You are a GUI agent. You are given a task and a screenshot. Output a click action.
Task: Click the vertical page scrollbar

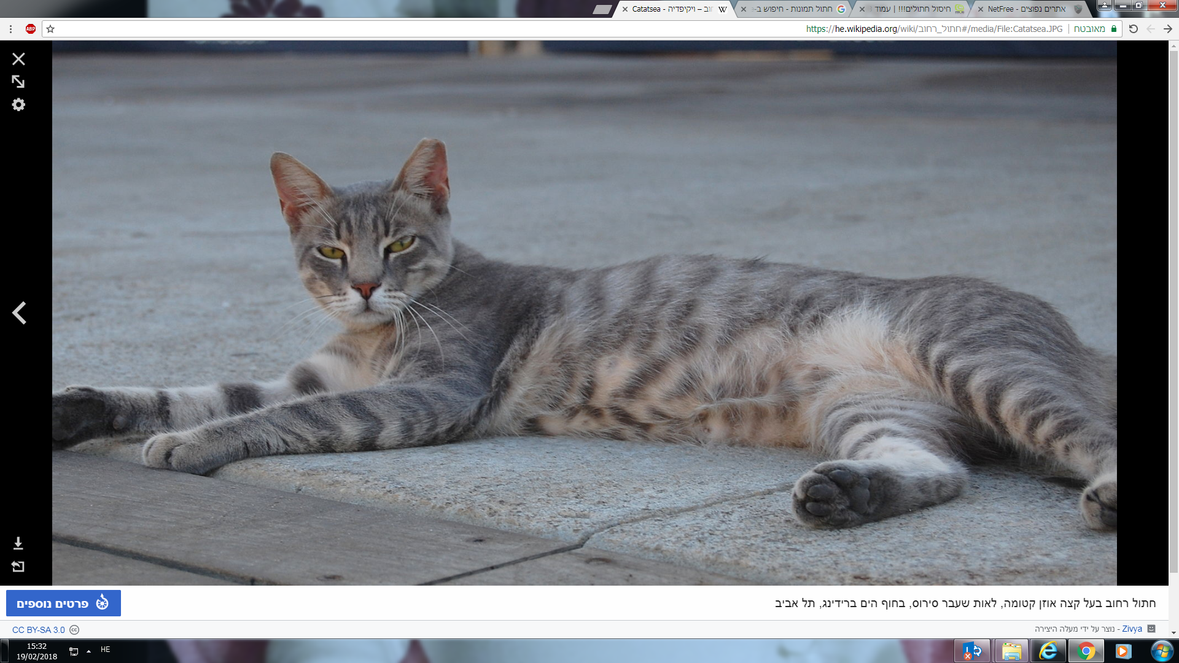coord(1173,307)
